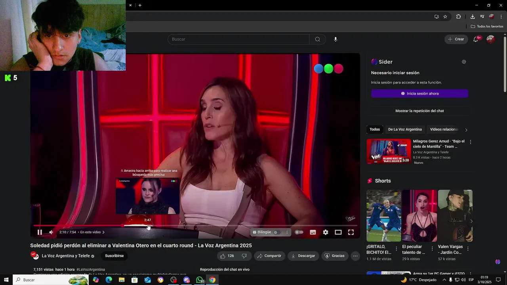This screenshot has width=507, height=285.
Task: Start voice search with the microphone icon
Action: click(335, 39)
